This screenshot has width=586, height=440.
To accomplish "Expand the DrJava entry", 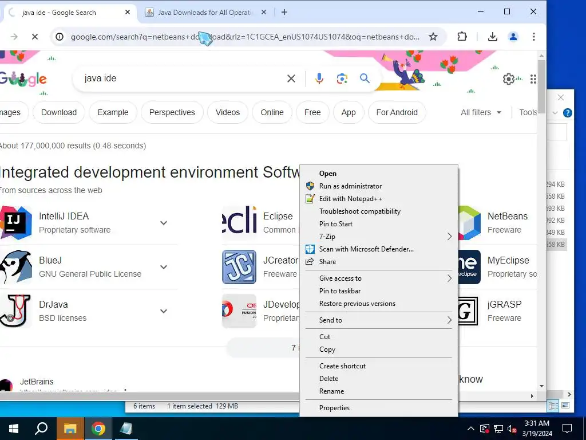I will click(163, 311).
